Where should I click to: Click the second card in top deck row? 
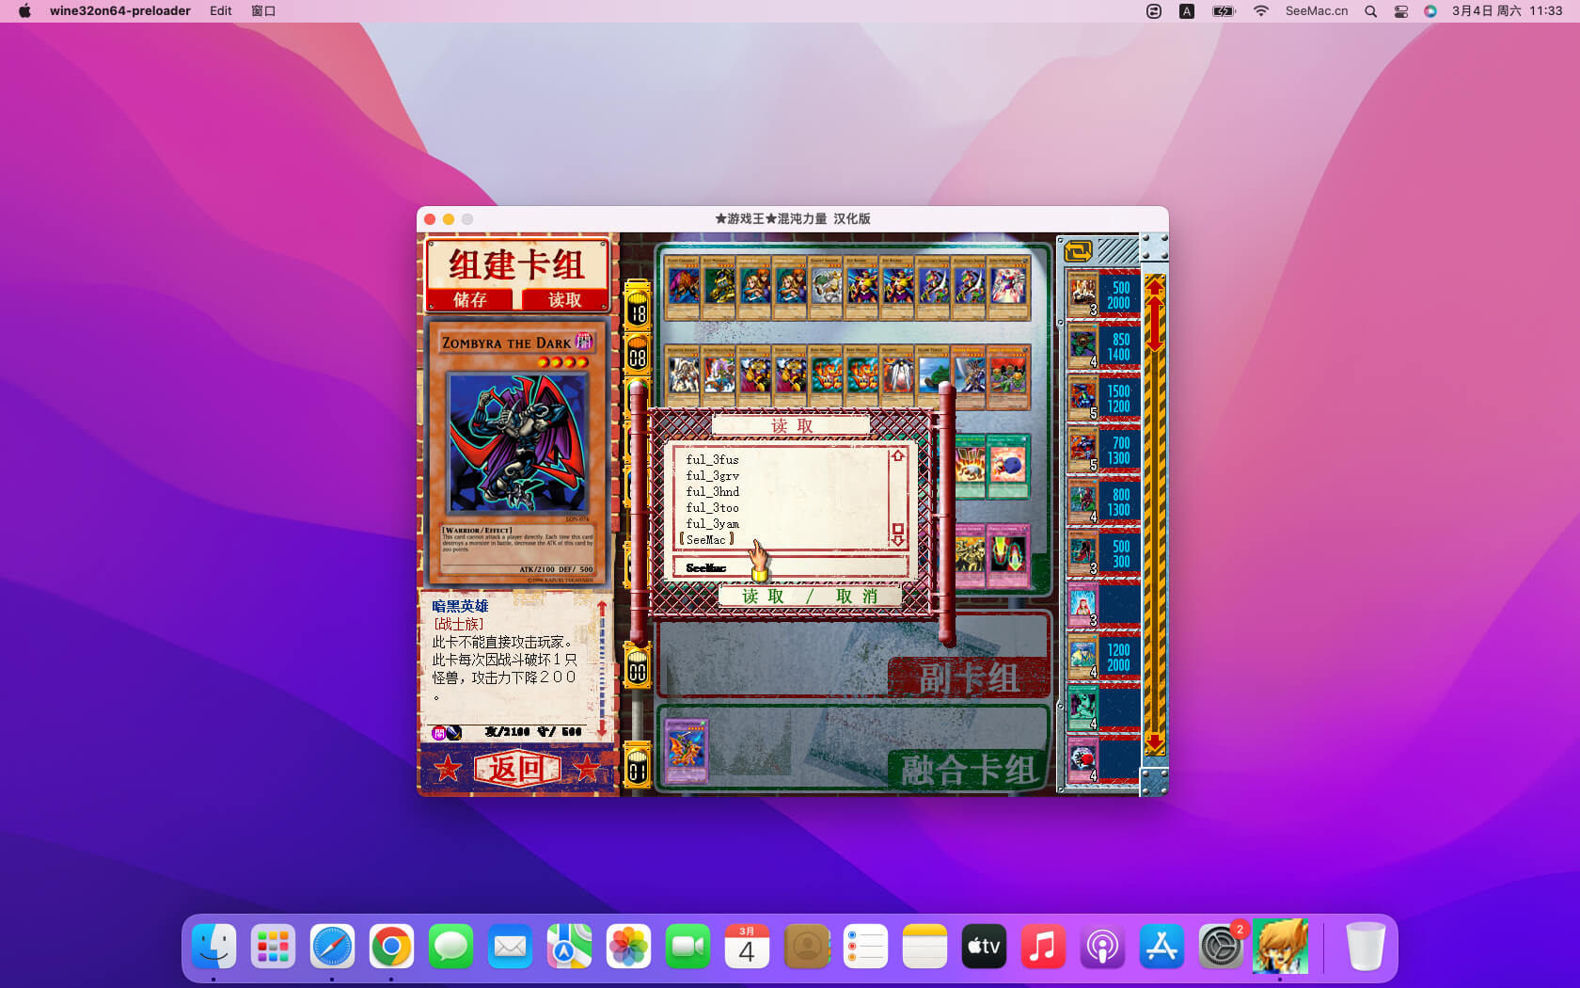coord(719,288)
